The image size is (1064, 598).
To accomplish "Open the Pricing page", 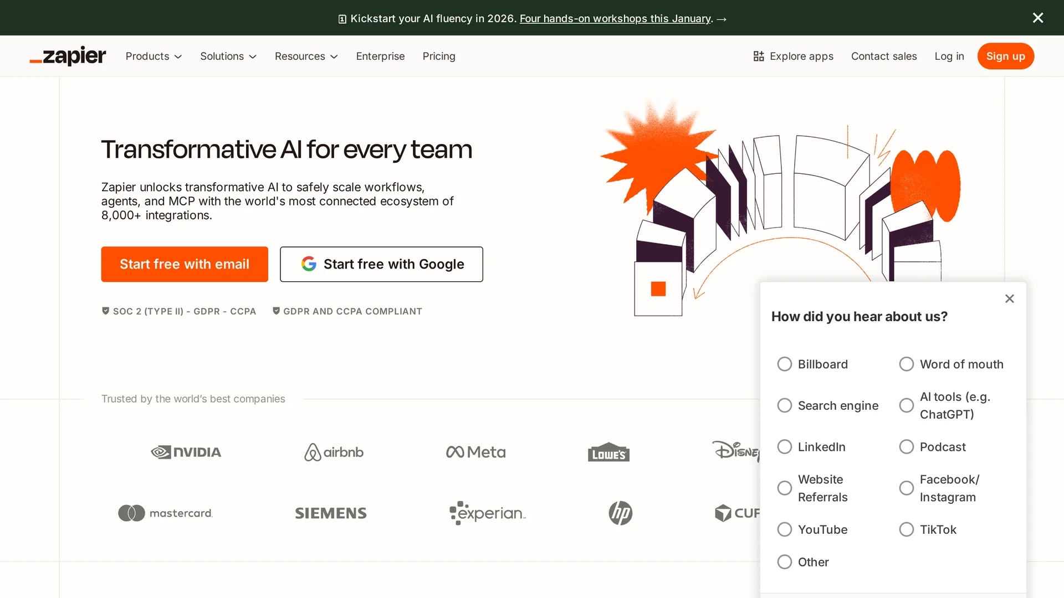I will (439, 56).
